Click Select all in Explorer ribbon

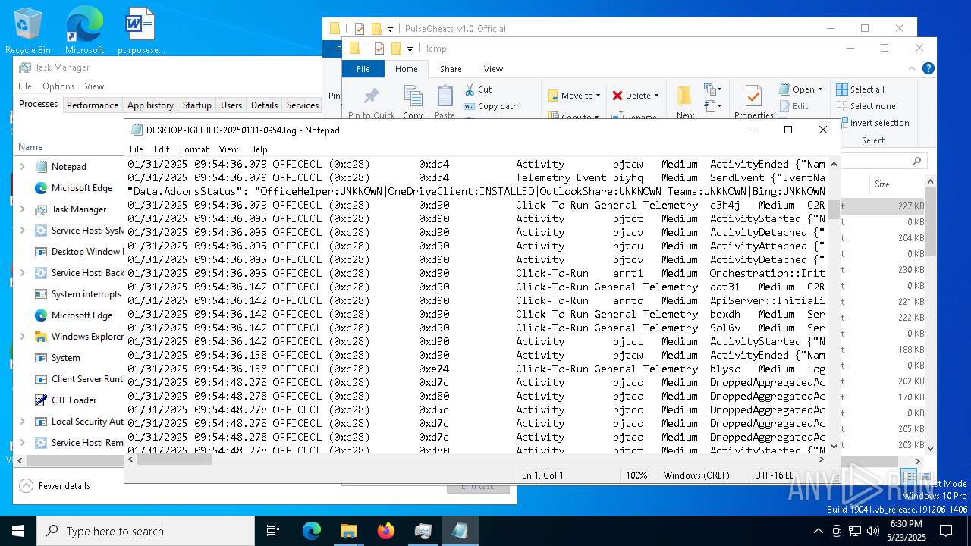tap(860, 89)
